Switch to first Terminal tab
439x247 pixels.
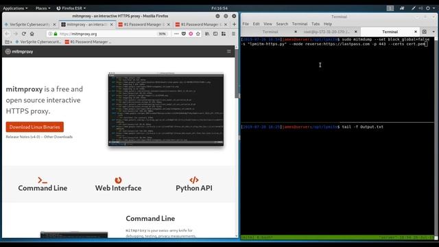tap(270, 32)
